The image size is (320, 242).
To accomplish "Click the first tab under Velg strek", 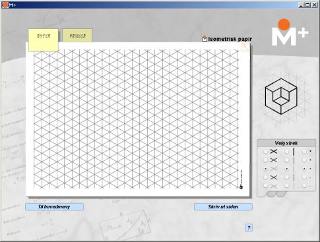I will pos(271,194).
